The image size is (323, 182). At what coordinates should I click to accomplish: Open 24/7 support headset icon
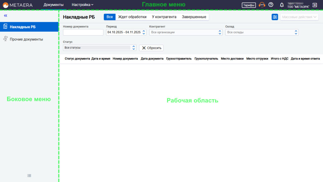pyautogui.click(x=262, y=5)
